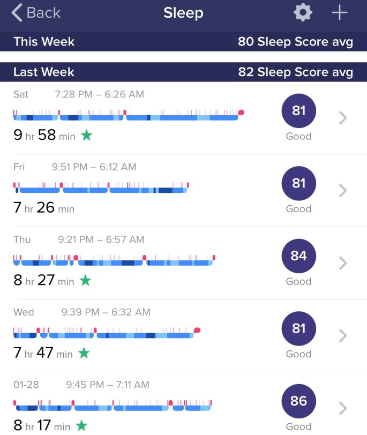The height and width of the screenshot is (435, 367).
Task: Select the Last Week section header
Action: click(x=183, y=72)
